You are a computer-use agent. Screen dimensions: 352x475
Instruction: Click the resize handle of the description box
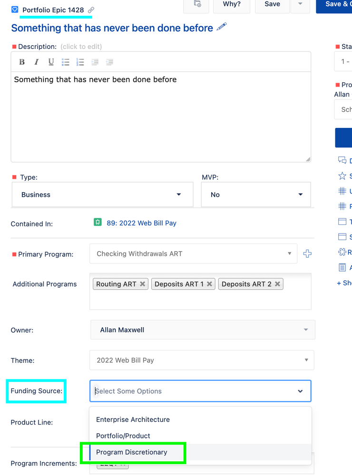coord(308,159)
